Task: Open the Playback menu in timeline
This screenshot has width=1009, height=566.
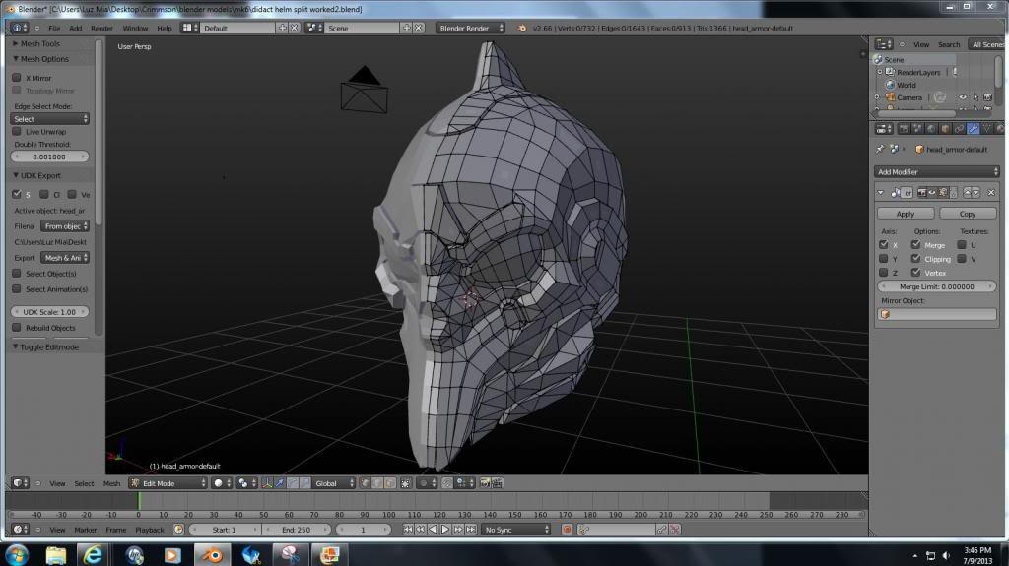Action: coord(150,530)
